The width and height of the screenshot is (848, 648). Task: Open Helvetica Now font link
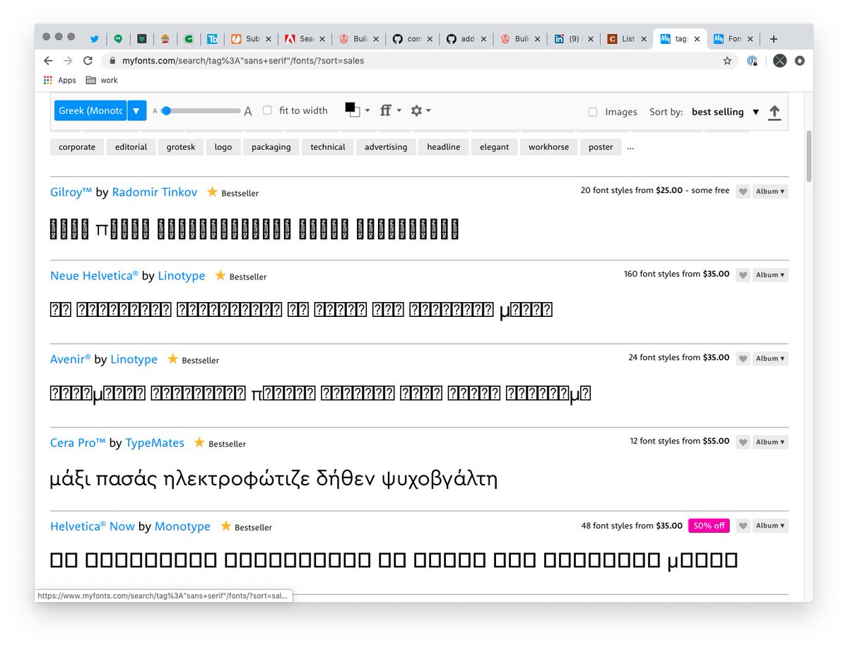[x=93, y=526]
